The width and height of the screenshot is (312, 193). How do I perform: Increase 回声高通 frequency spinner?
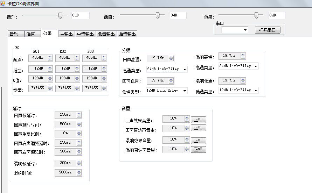point(171,57)
